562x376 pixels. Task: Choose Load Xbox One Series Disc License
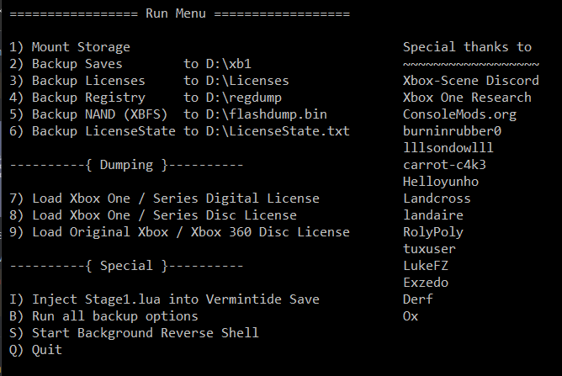pyautogui.click(x=152, y=216)
